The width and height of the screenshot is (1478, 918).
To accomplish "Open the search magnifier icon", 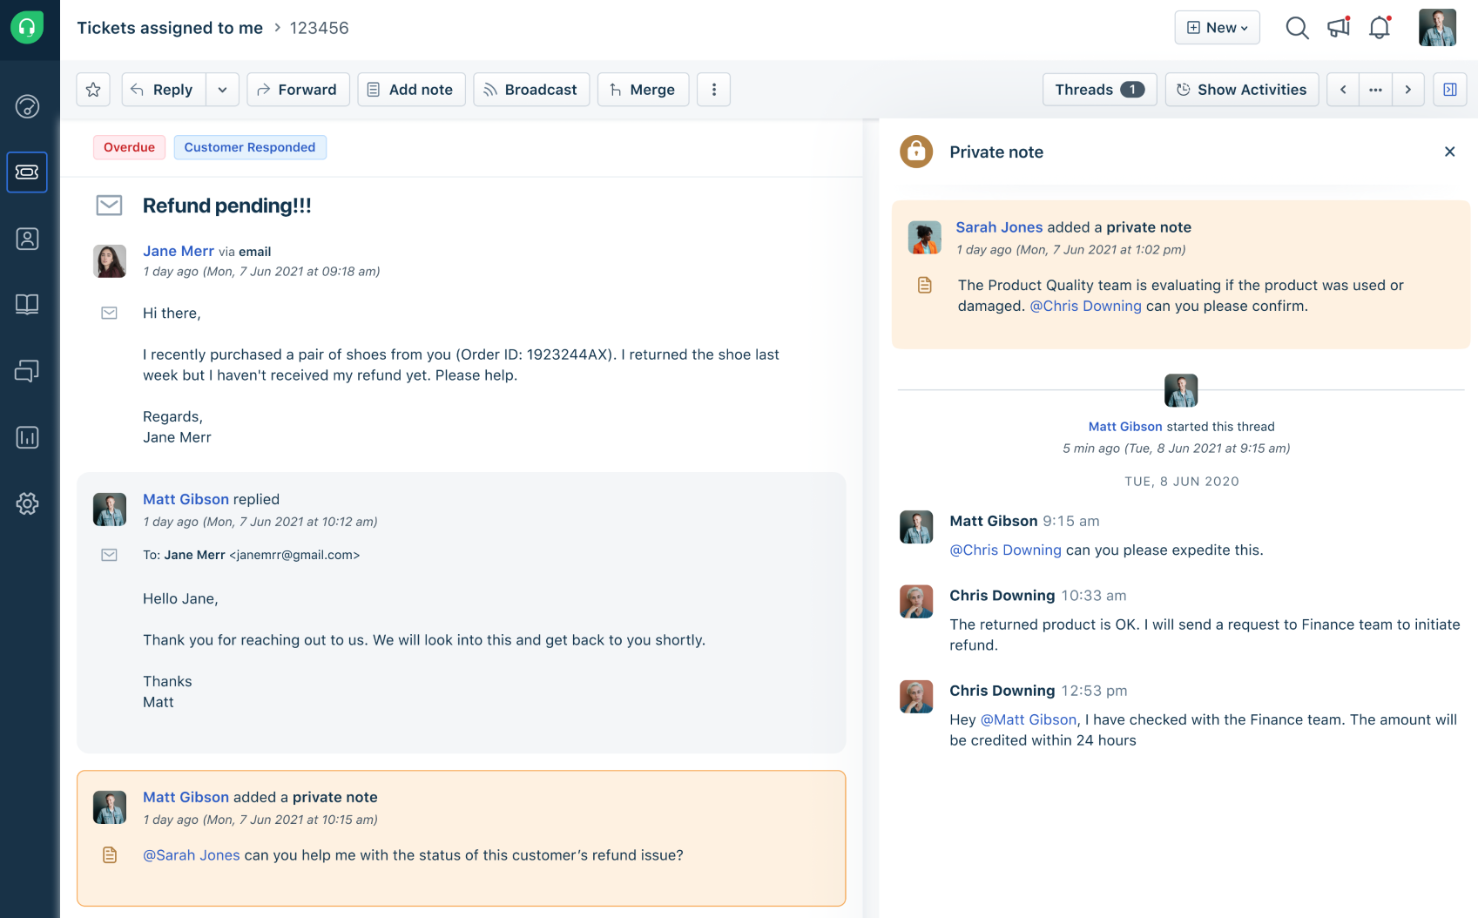I will [x=1297, y=27].
